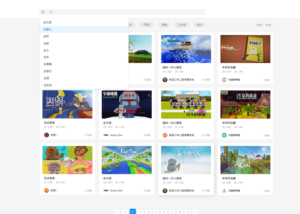This screenshot has width=300, height=214.
Task: Click the thumbs-up icon on 美丽心灵 card
Action: pos(235,182)
